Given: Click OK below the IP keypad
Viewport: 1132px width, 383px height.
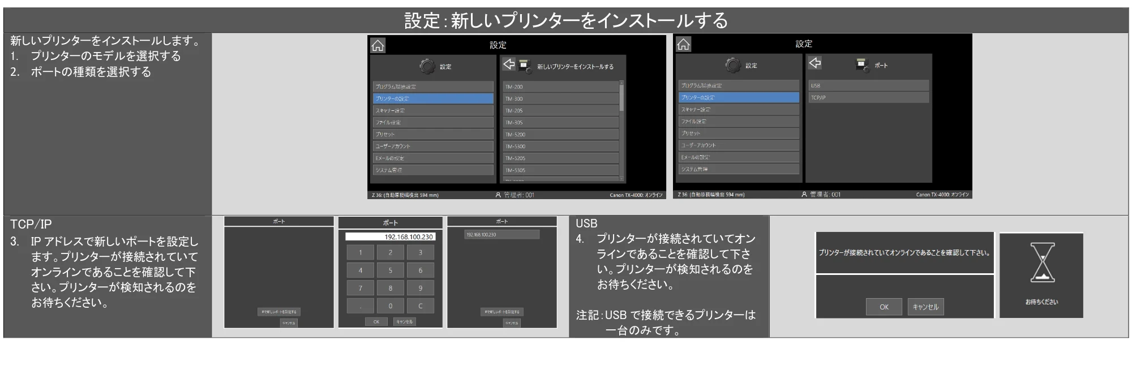Looking at the screenshot, I should coord(376,321).
